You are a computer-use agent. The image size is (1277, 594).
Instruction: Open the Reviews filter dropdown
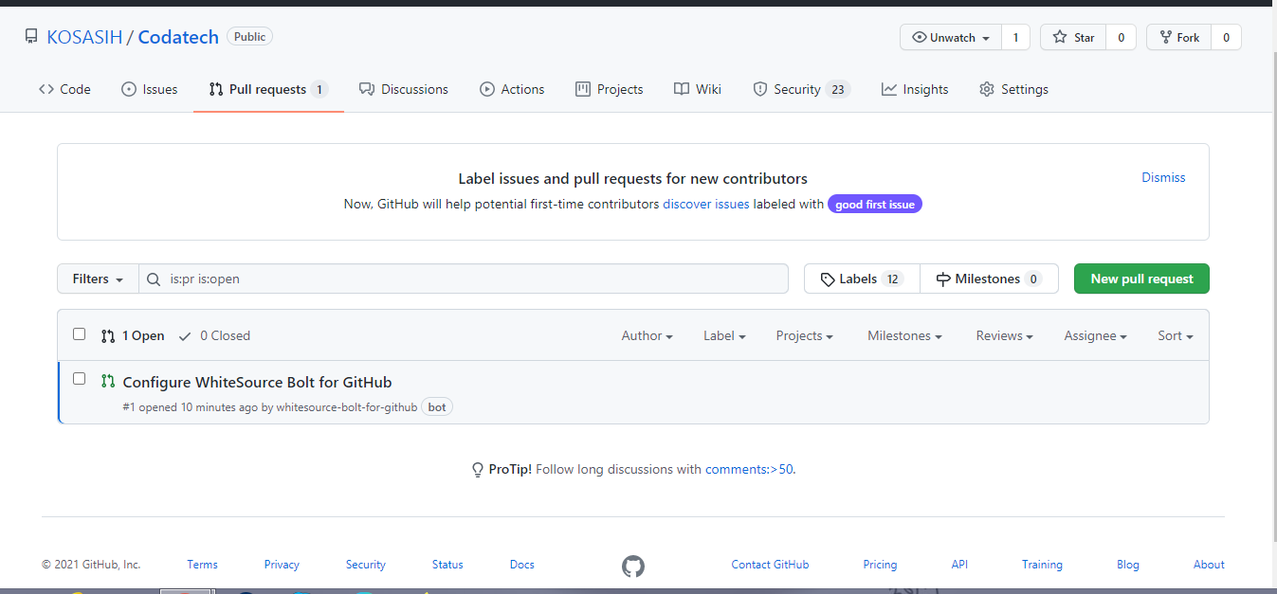(x=1004, y=335)
